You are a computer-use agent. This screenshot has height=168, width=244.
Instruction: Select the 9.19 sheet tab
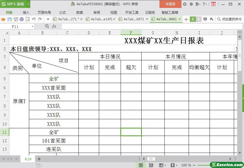[28, 159]
